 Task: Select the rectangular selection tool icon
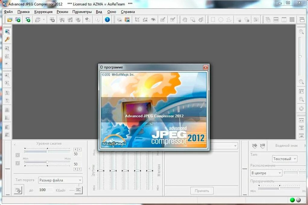coord(213,20)
